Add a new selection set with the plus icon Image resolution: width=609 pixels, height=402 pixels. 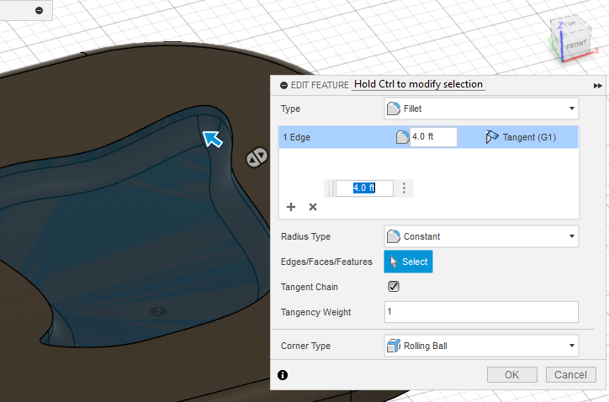point(291,207)
